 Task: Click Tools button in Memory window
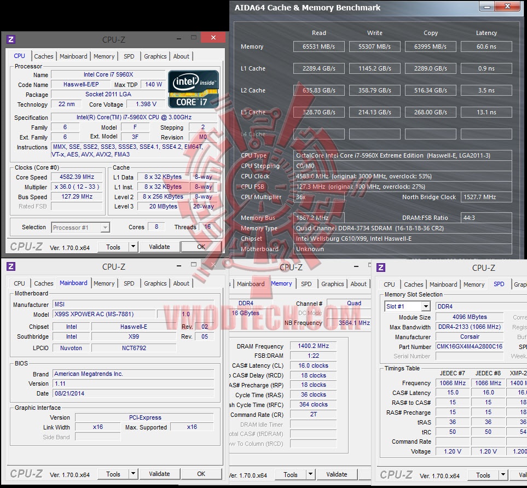point(291,474)
